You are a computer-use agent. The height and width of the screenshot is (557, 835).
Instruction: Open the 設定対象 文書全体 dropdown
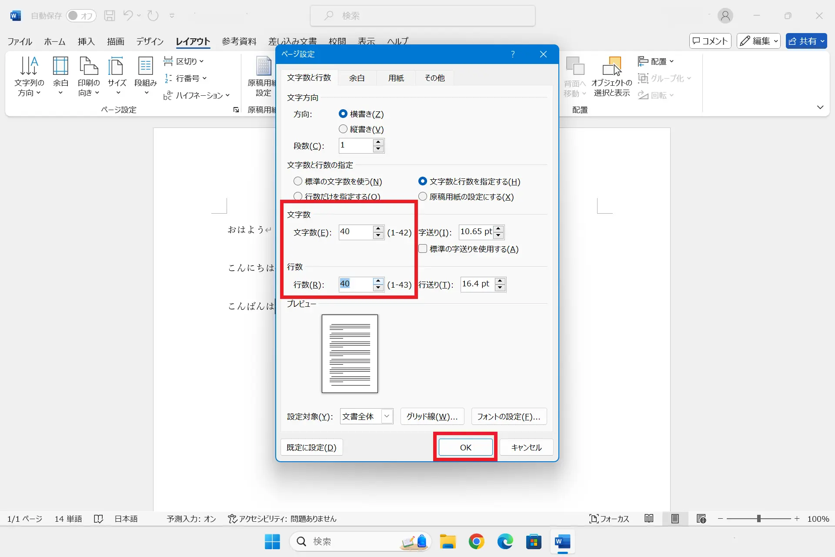click(x=366, y=416)
